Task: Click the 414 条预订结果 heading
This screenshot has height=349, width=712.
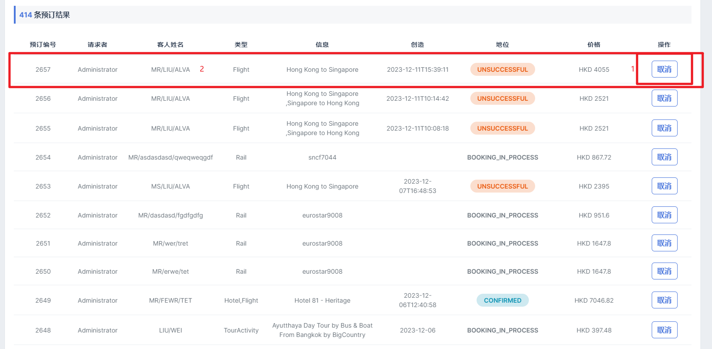Action: 45,15
